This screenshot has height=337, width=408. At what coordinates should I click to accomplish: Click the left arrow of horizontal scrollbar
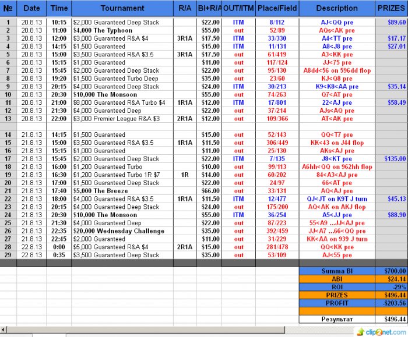tap(3, 330)
